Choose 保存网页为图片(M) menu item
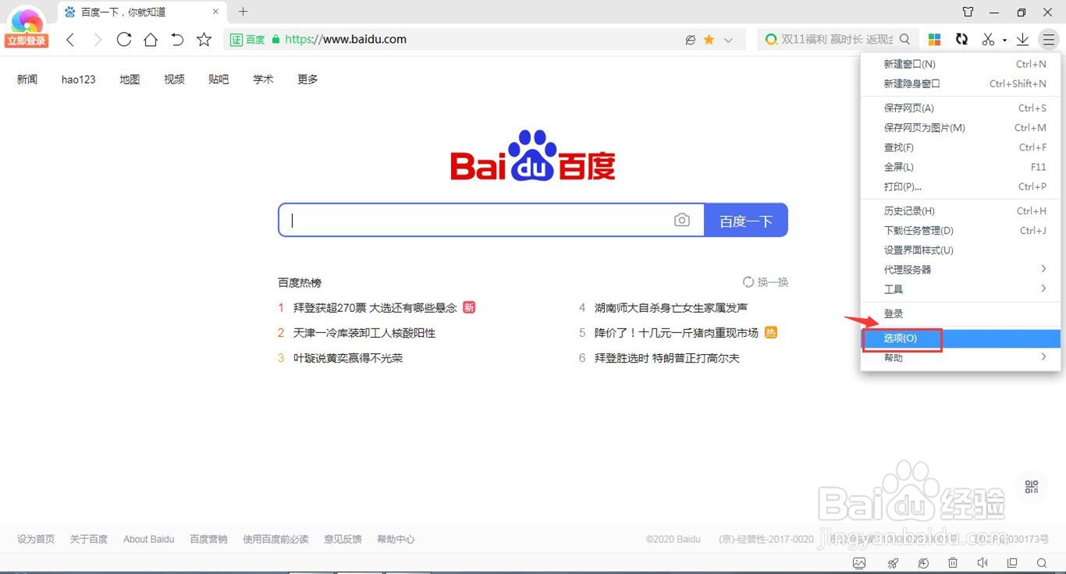 click(x=961, y=127)
